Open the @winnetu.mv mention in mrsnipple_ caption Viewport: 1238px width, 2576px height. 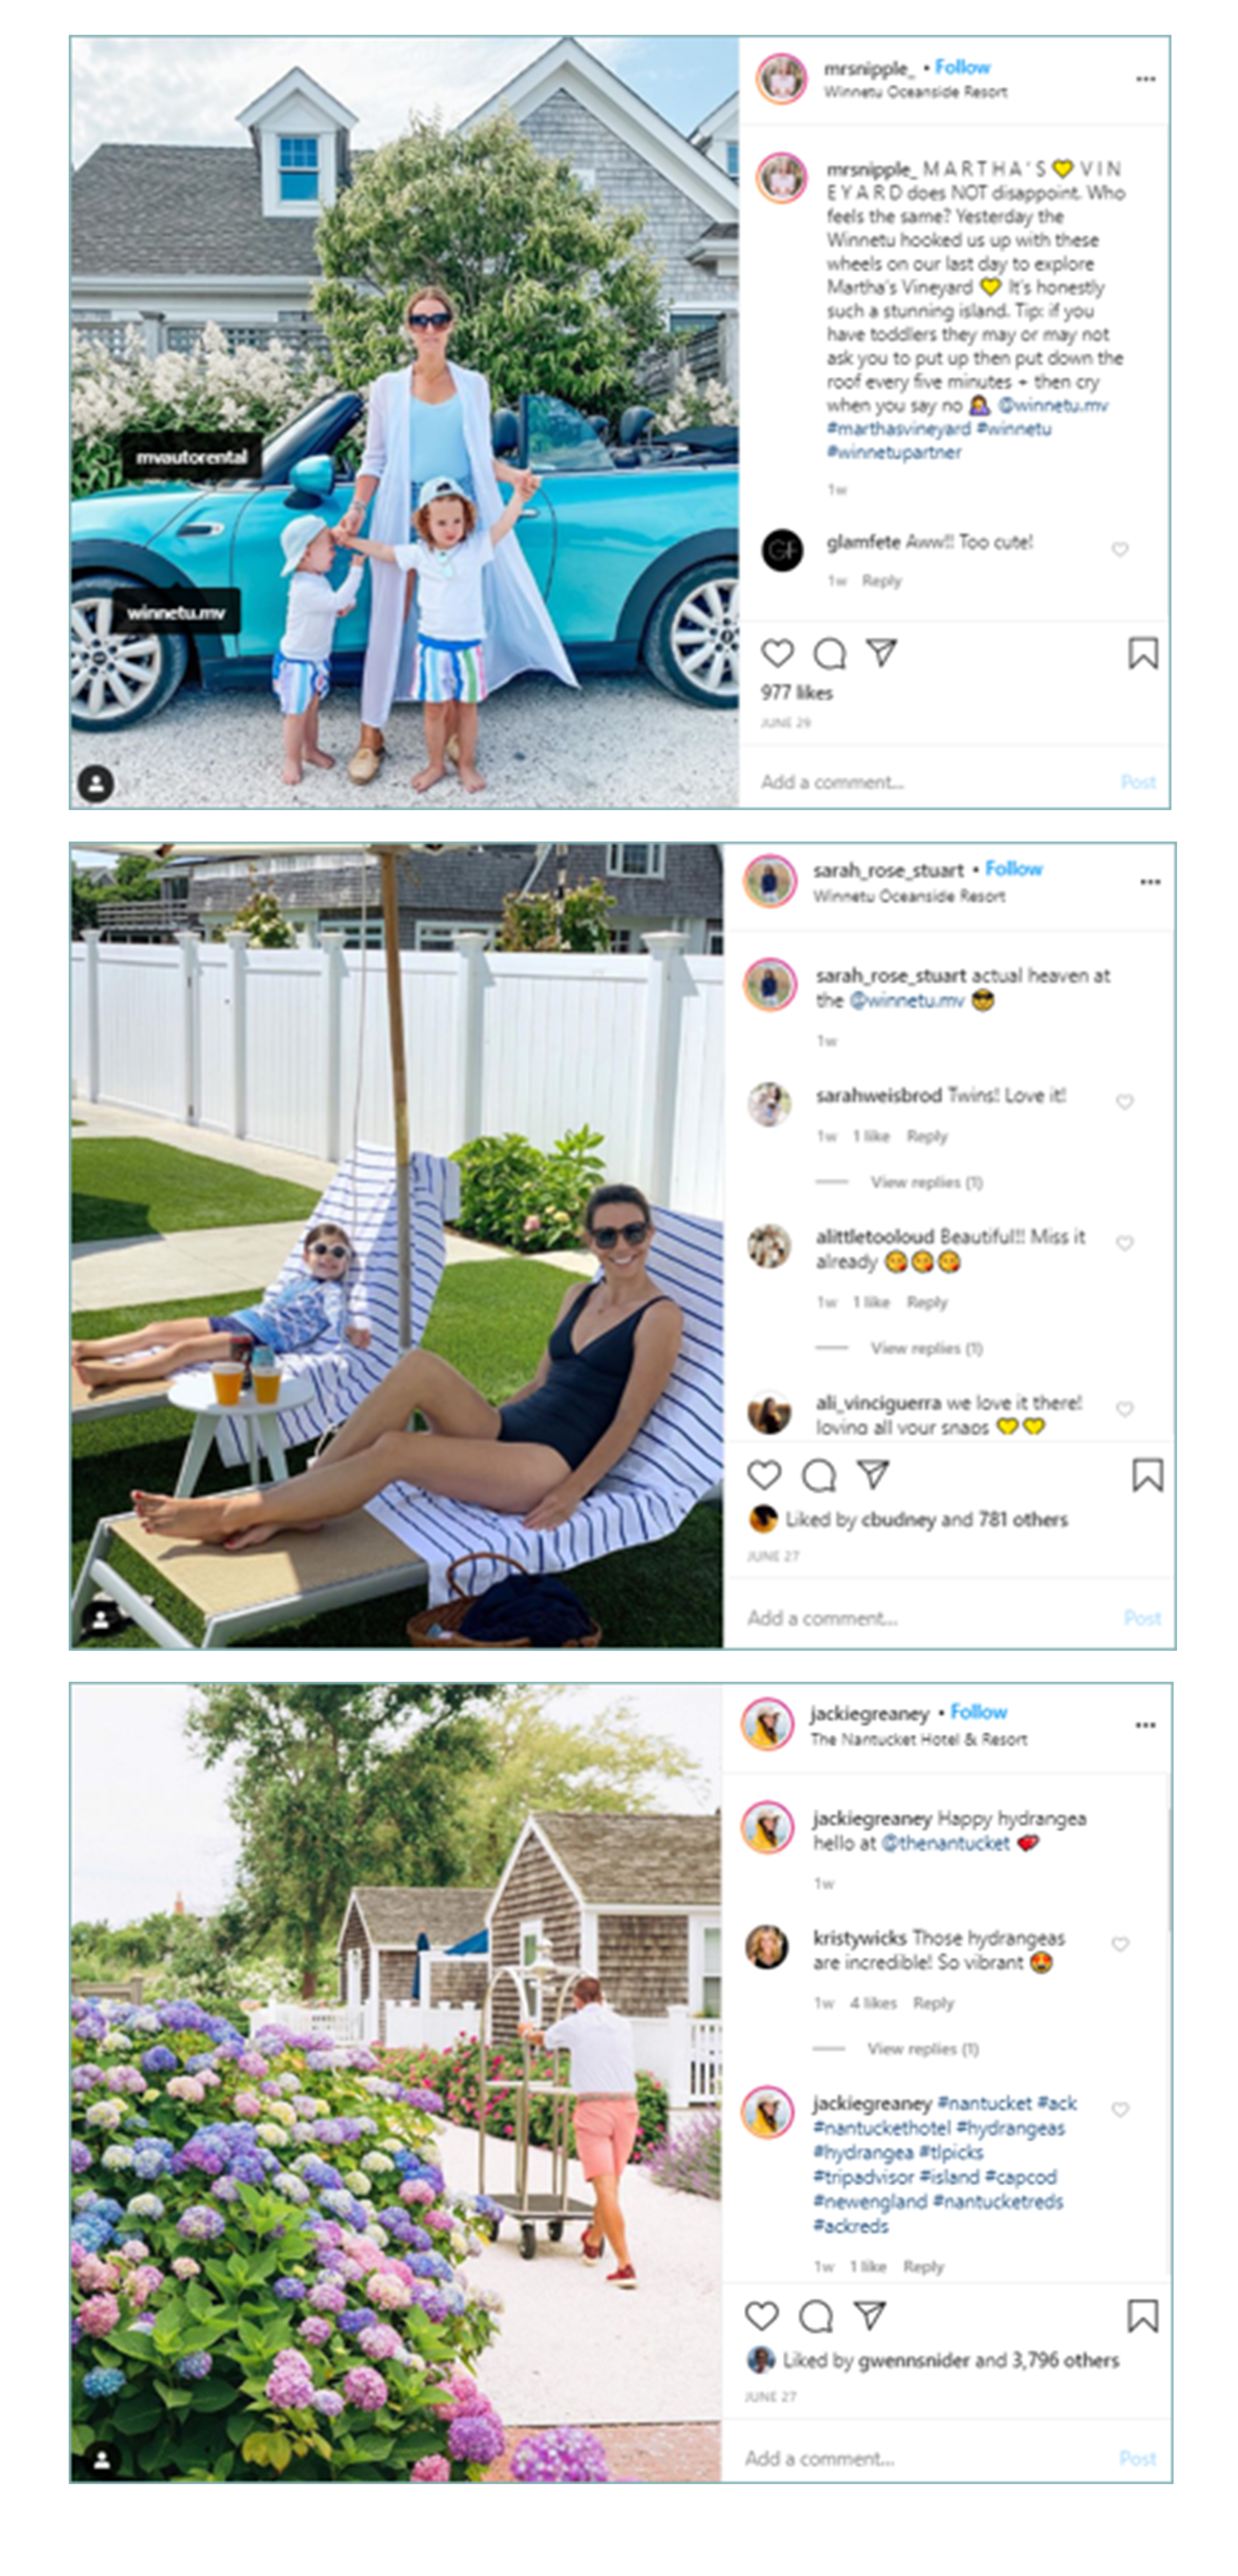tap(1053, 405)
